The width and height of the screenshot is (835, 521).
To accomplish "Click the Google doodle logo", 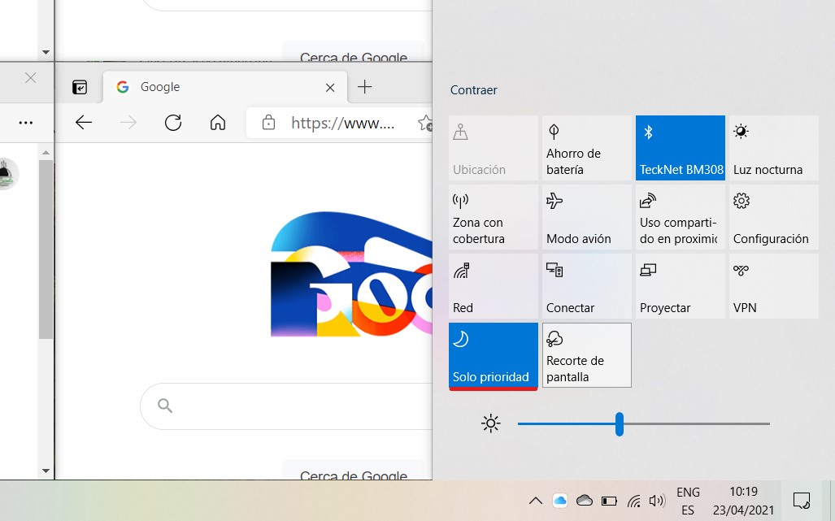I will coord(351,274).
